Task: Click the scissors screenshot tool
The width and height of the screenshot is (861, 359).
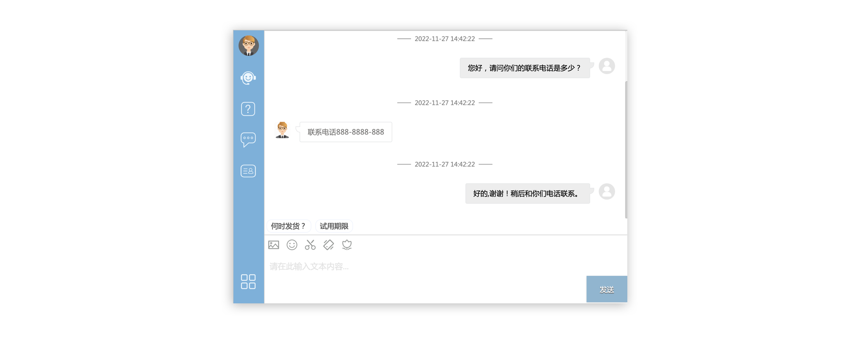Action: pos(310,245)
